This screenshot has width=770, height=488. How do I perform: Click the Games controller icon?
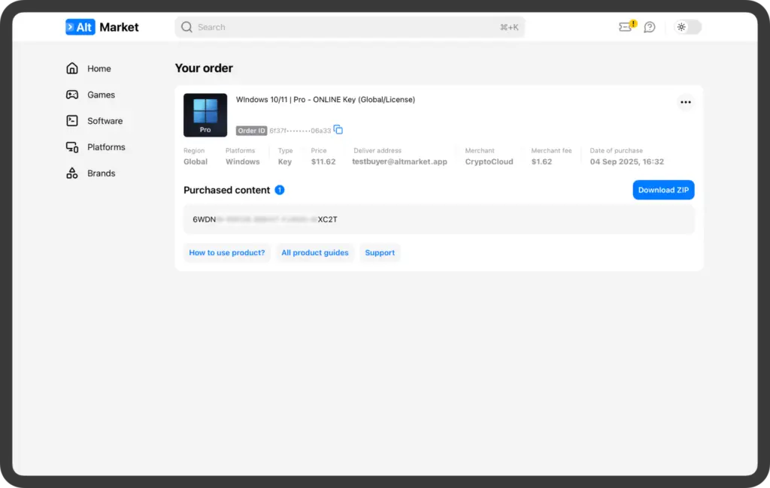72,95
